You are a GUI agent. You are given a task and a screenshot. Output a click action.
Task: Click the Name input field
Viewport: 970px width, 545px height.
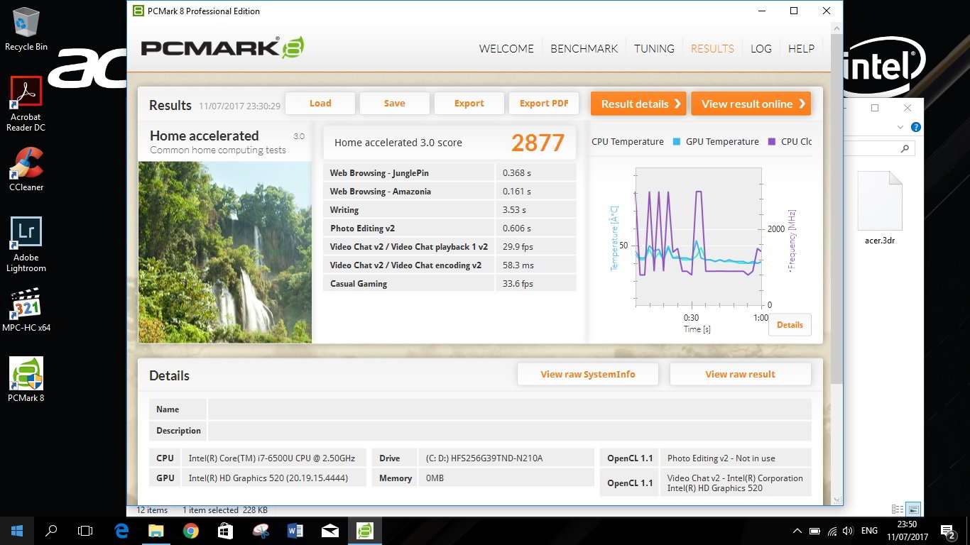pyautogui.click(x=508, y=409)
